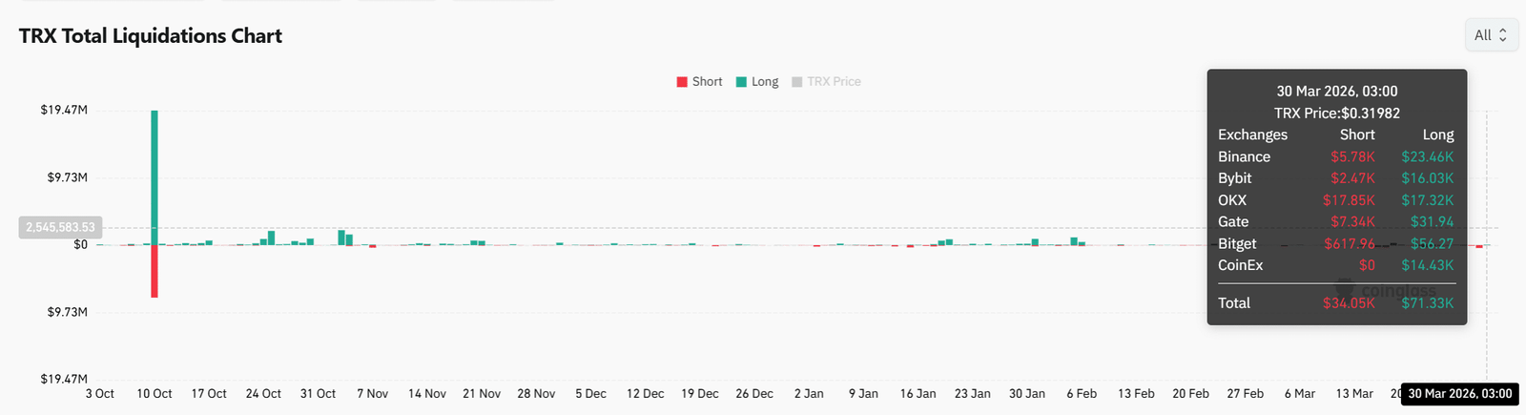
Task: Click the red Short legend square
Action: pyautogui.click(x=682, y=82)
